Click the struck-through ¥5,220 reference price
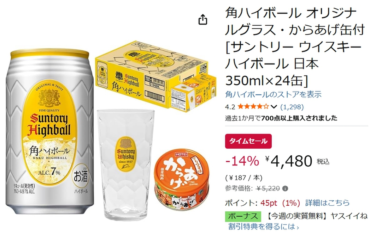370x236 pixels. tap(268, 188)
